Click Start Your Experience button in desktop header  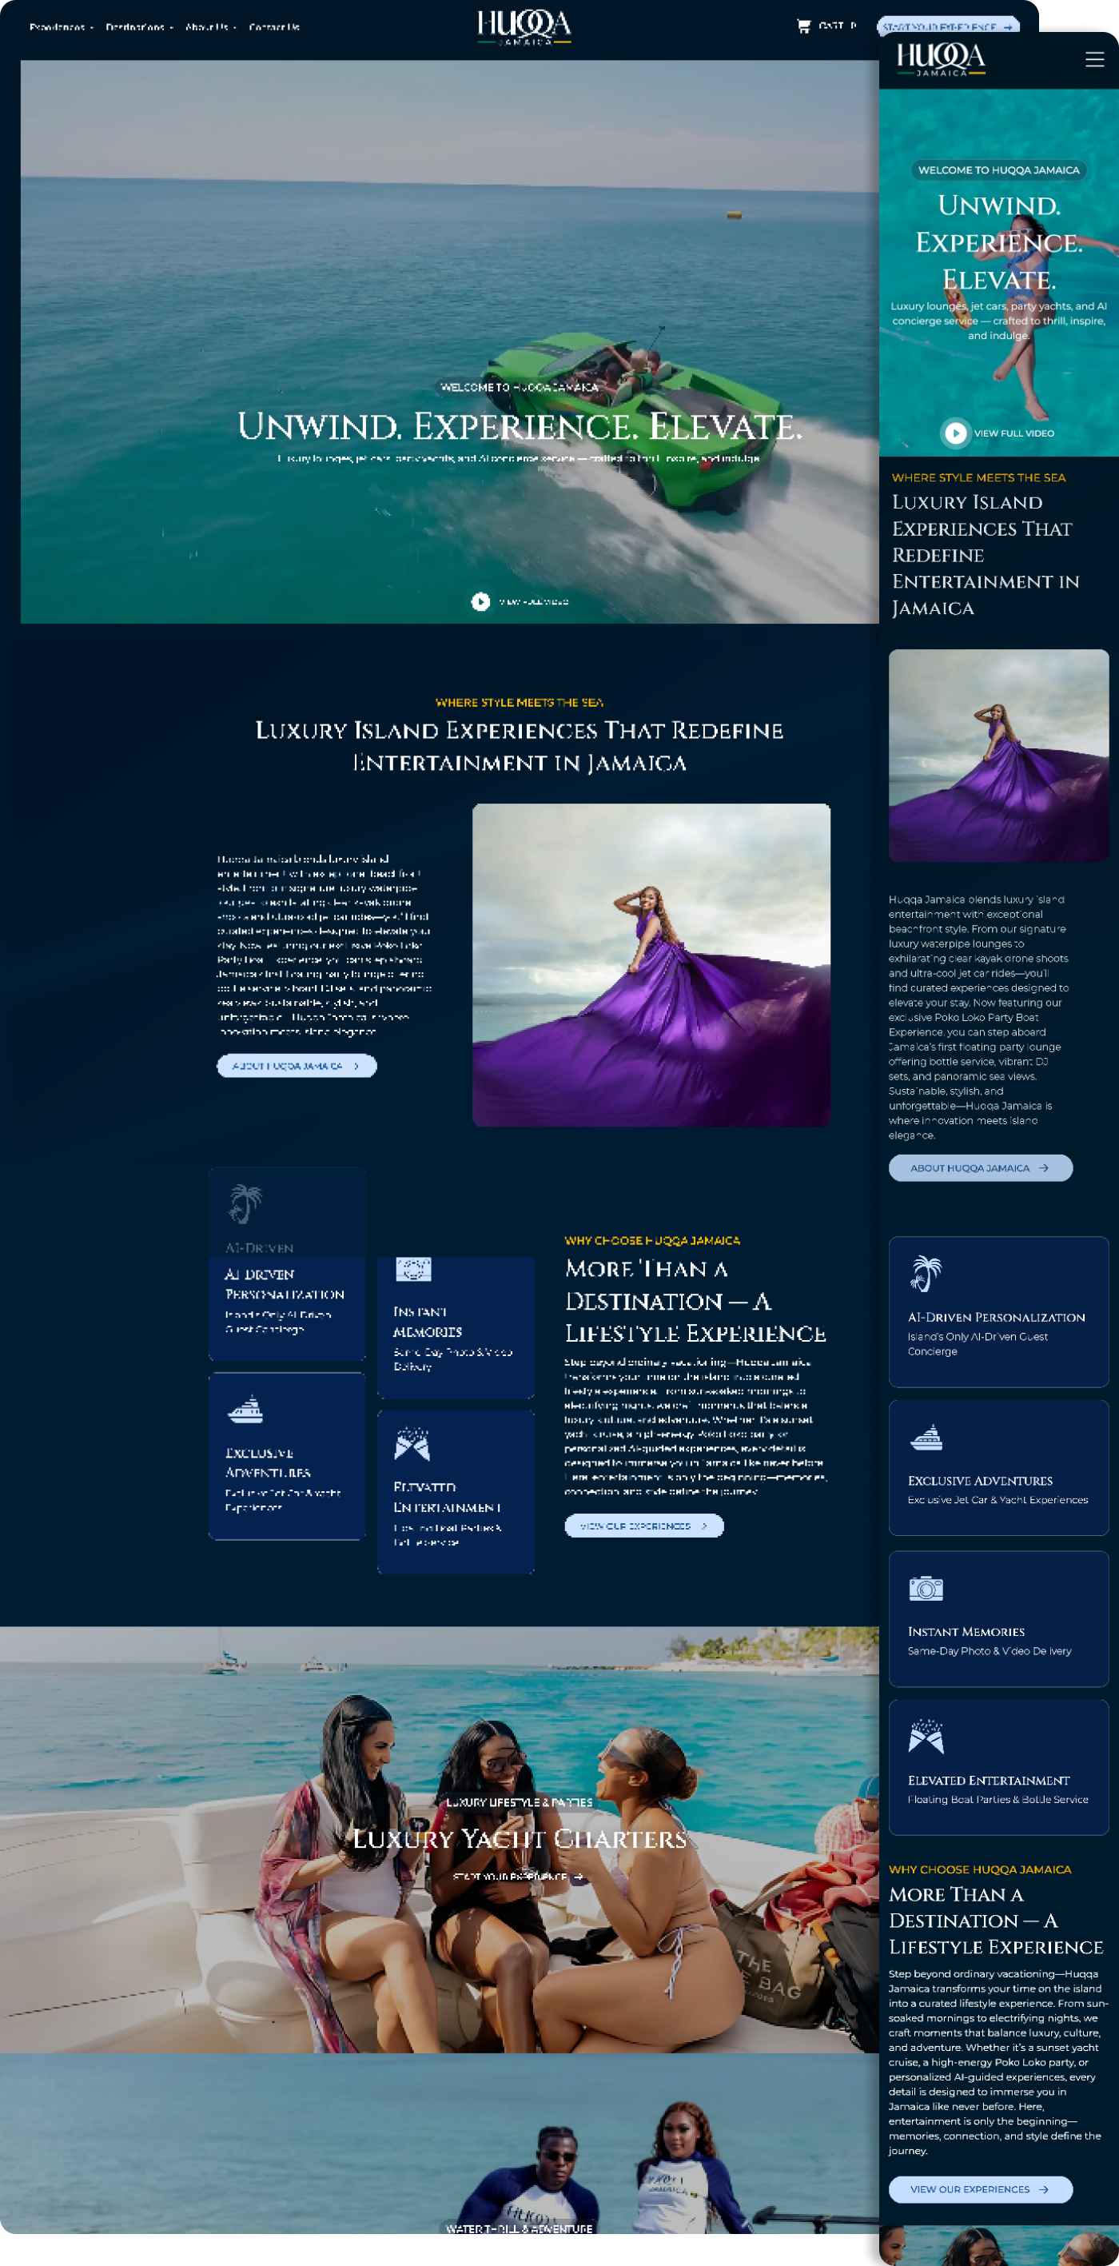coord(948,26)
